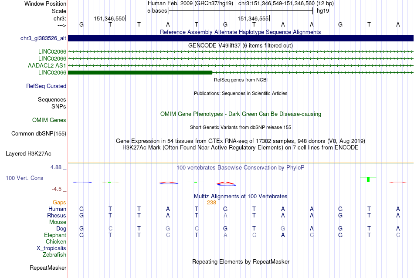Open the OMIM Gene Phenotypes track title
Viewport: 414px width, 278px height.
click(241, 114)
